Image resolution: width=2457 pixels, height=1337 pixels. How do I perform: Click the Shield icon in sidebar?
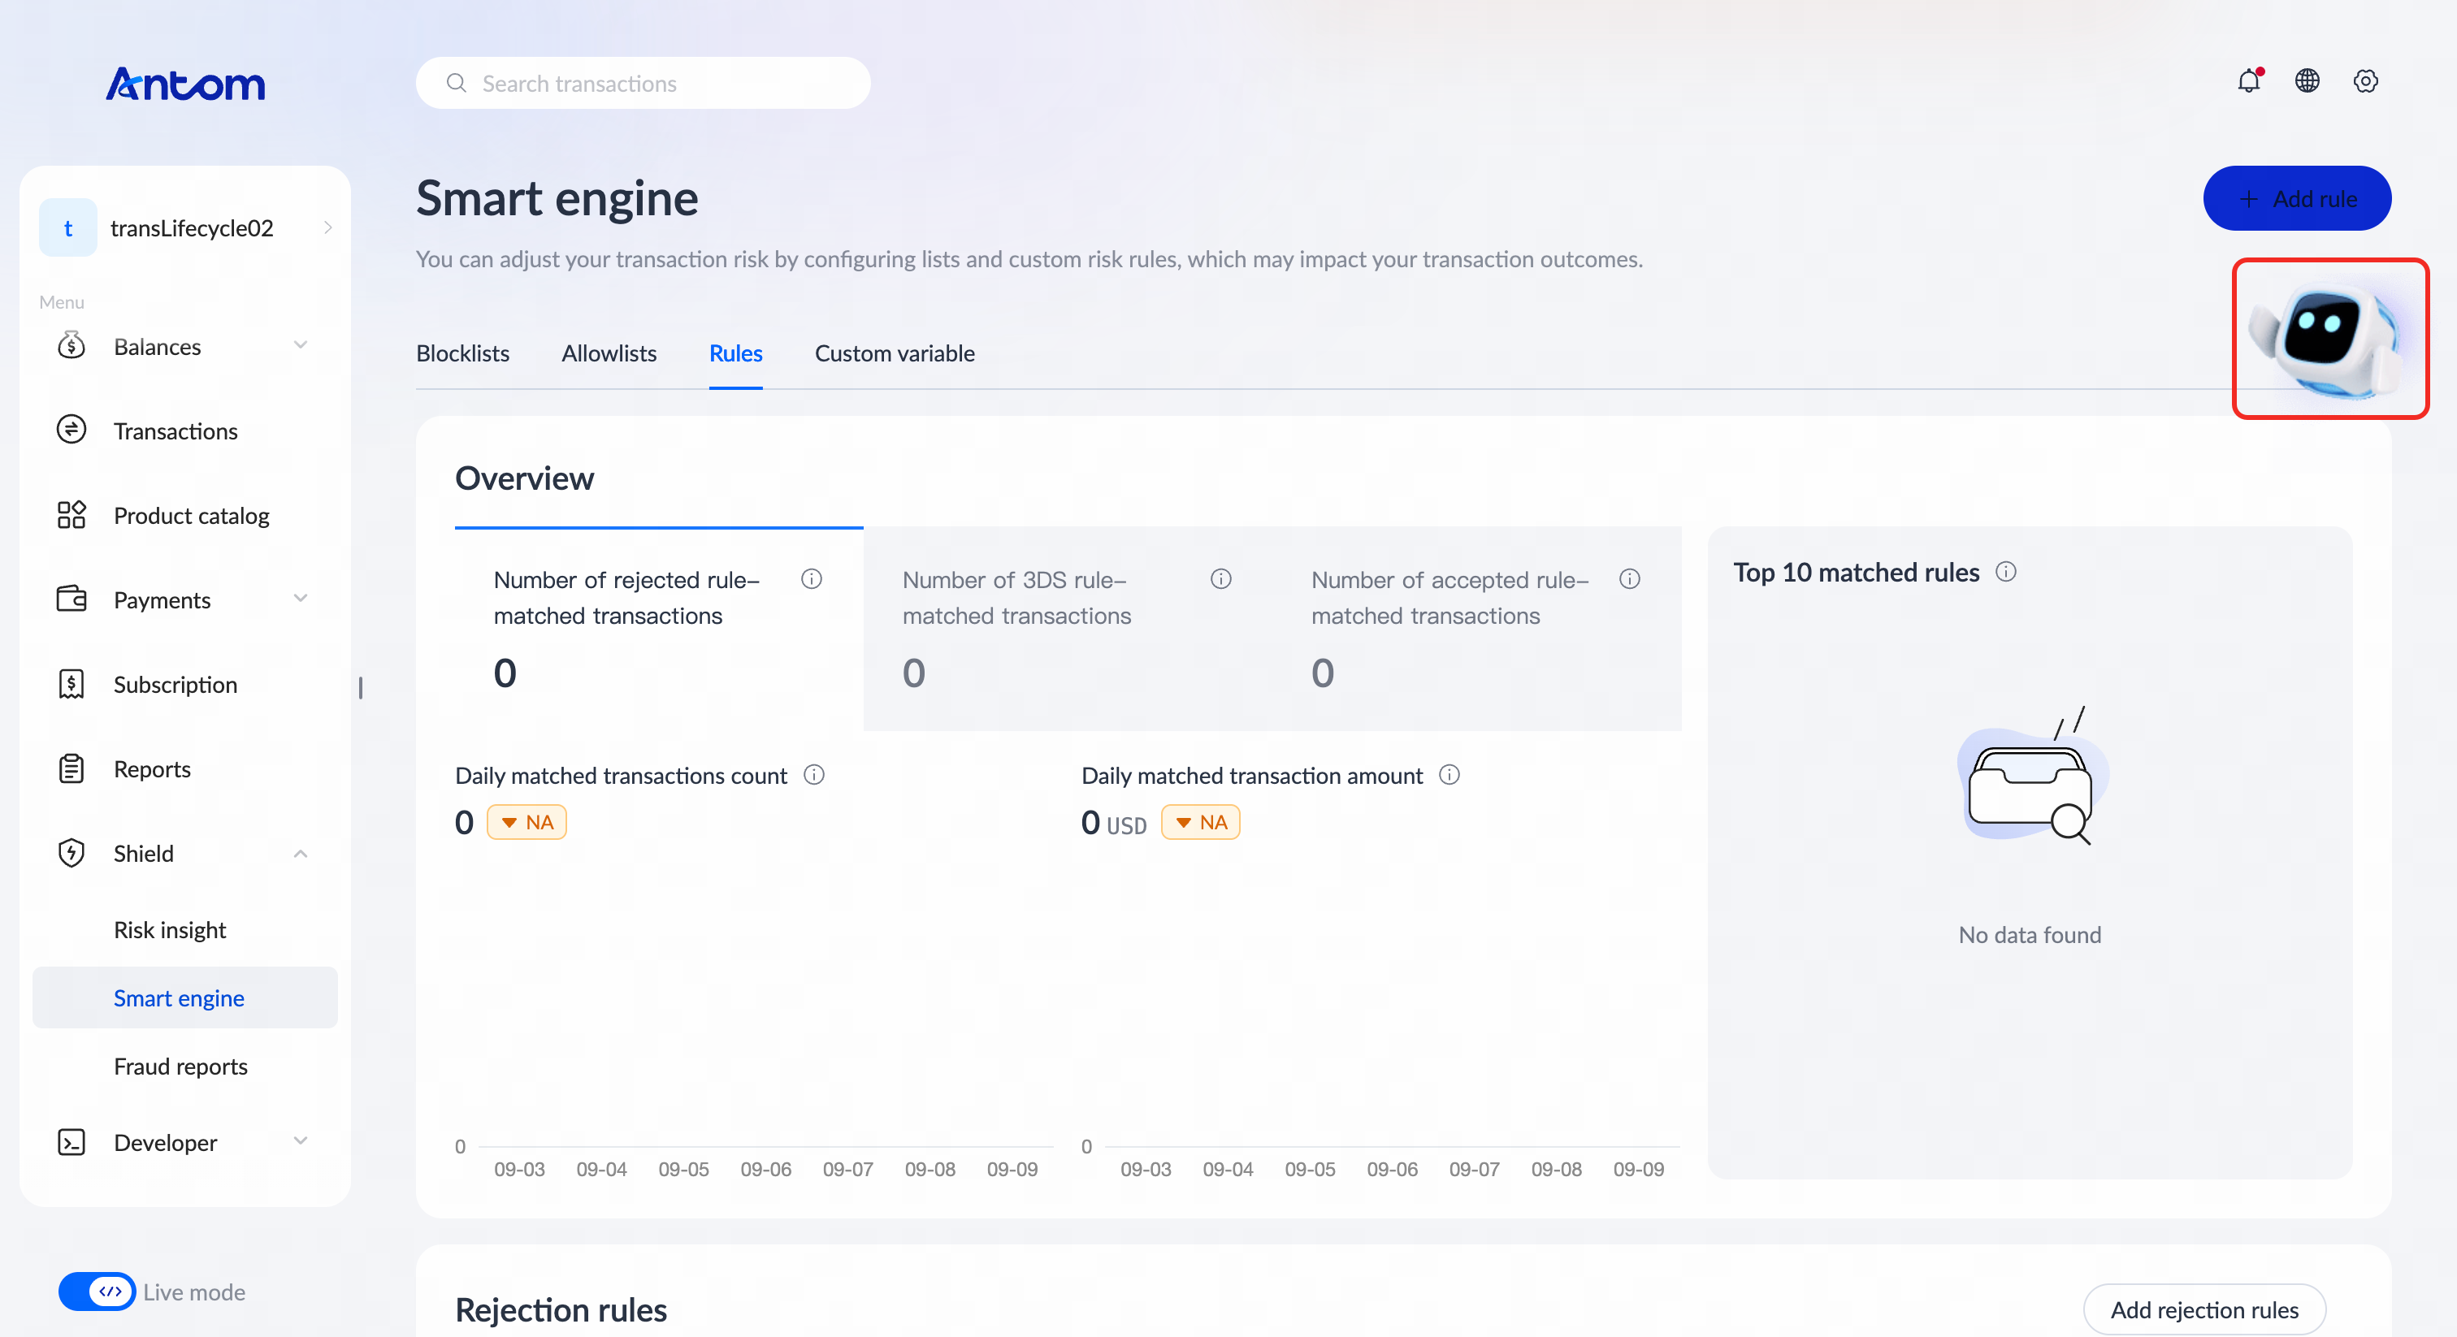[71, 853]
